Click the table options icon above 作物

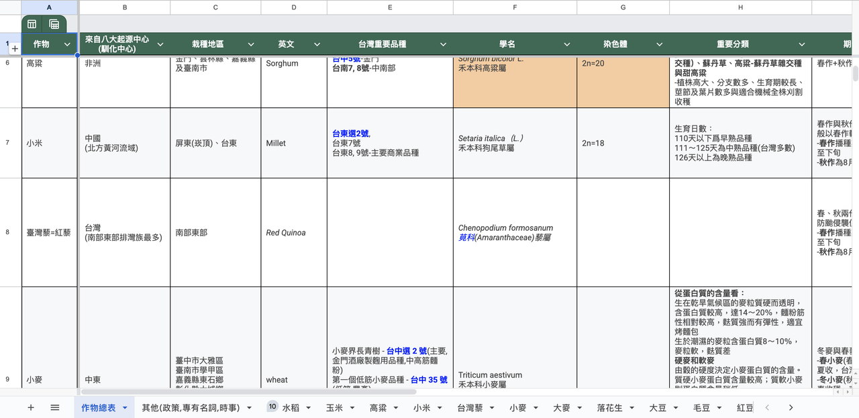tap(32, 24)
